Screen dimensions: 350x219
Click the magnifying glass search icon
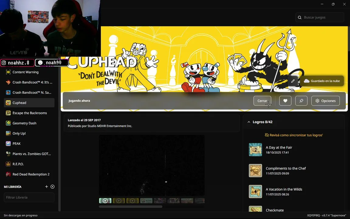click(300, 17)
